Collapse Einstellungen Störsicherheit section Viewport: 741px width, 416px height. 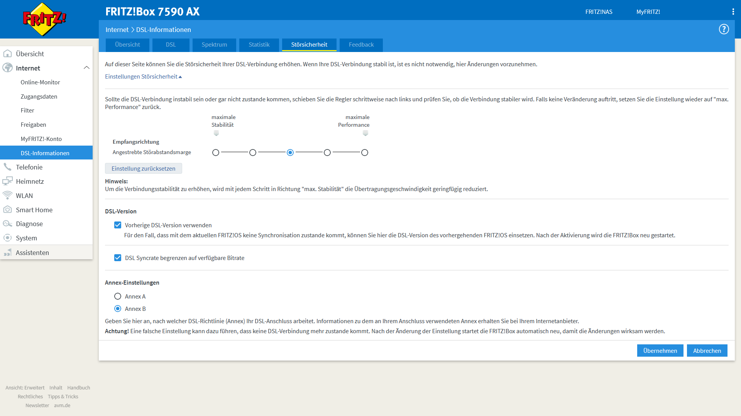point(143,77)
